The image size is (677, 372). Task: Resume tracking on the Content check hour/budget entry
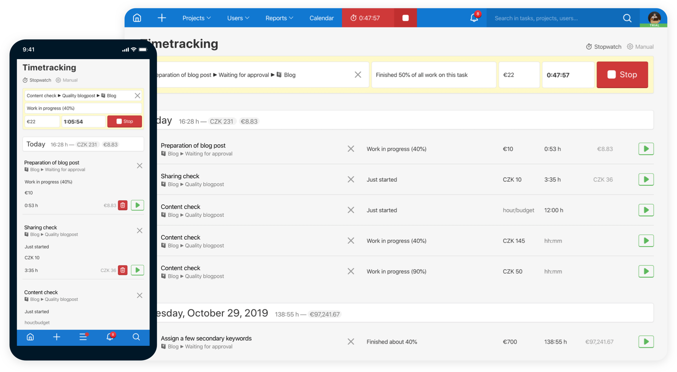tap(646, 210)
